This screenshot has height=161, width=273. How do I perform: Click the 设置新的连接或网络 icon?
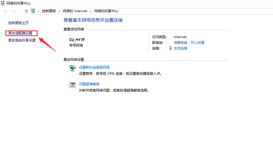point(72,68)
